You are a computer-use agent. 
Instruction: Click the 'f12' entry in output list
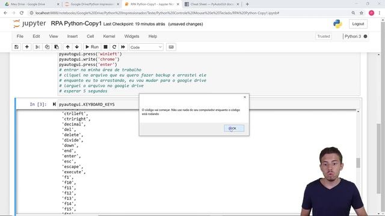coord(69,193)
